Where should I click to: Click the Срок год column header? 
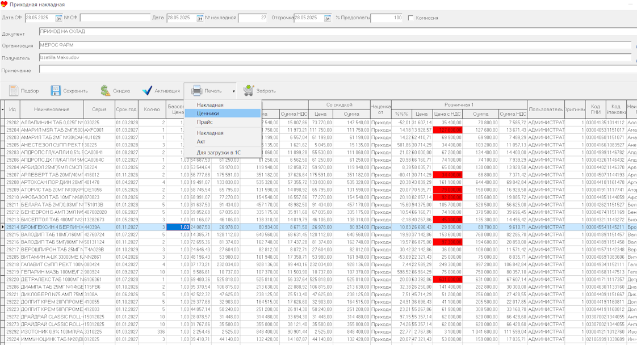tap(126, 109)
